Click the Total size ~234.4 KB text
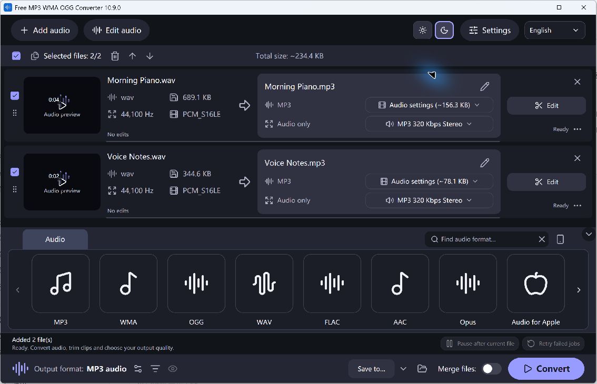The image size is (597, 384). click(290, 56)
